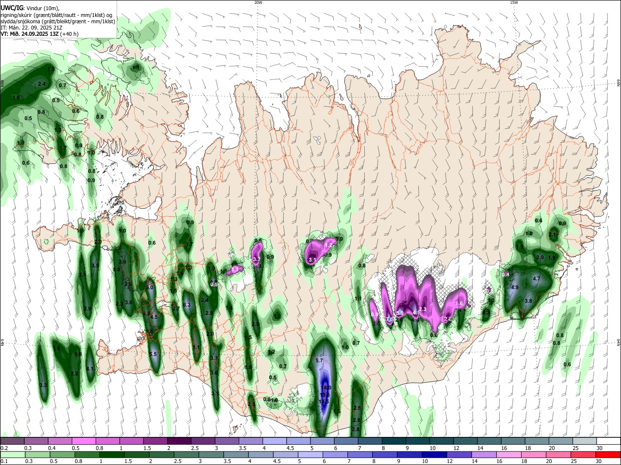
Task: Select the dark mauve 0.2 swatch in upper legend
Action: (12, 441)
